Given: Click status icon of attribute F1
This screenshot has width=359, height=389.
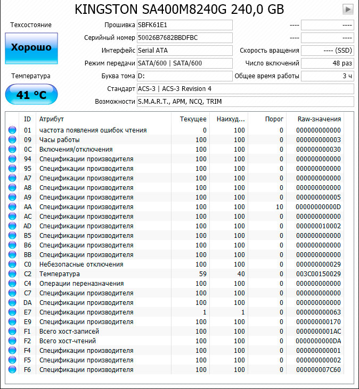Looking at the screenshot, I should pos(12,331).
